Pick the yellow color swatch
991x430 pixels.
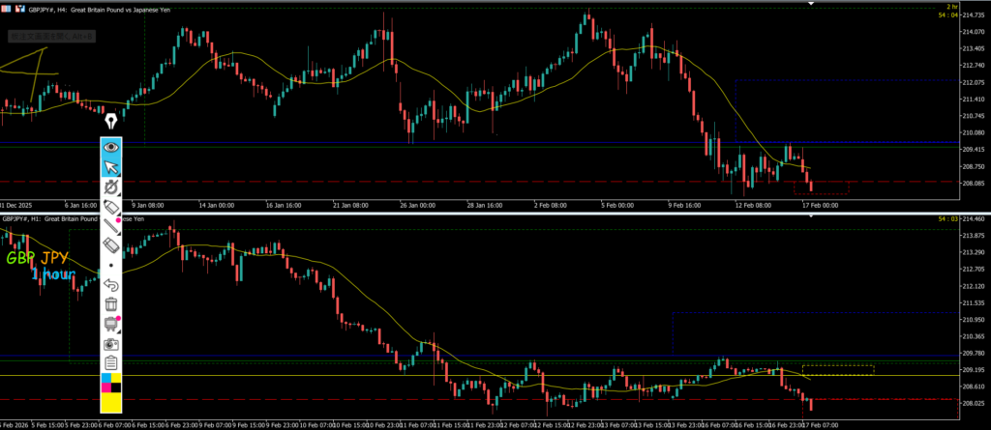pos(111,400)
